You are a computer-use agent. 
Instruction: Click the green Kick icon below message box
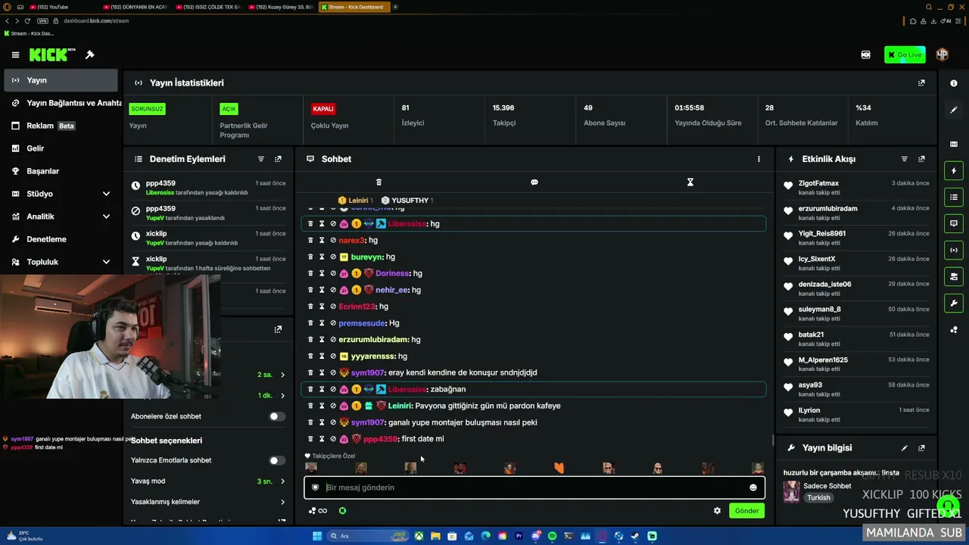[x=342, y=511]
